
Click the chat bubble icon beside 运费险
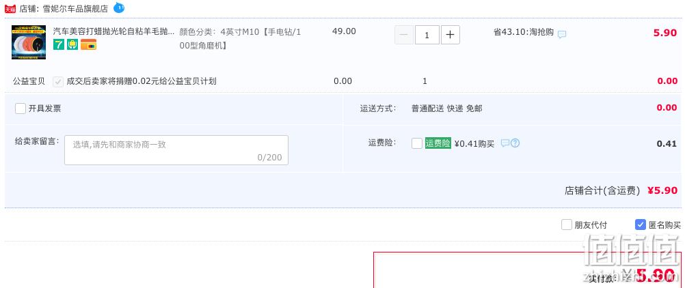pyautogui.click(x=505, y=143)
